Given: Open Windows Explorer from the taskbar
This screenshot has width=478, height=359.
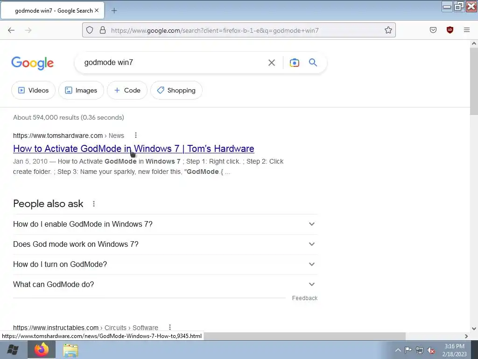Looking at the screenshot, I should [70, 350].
